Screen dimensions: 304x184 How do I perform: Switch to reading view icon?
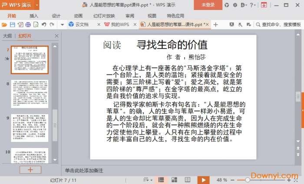(x=188, y=180)
